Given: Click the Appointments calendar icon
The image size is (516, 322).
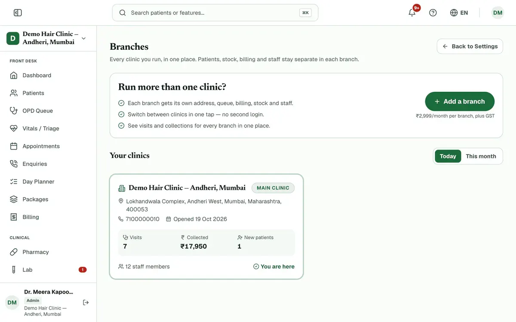Looking at the screenshot, I should 14,146.
